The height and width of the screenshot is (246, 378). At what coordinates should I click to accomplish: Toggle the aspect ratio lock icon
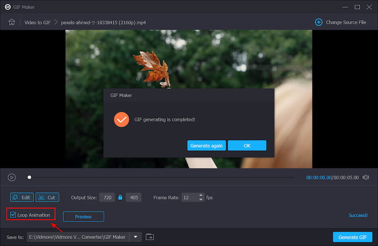pos(120,197)
